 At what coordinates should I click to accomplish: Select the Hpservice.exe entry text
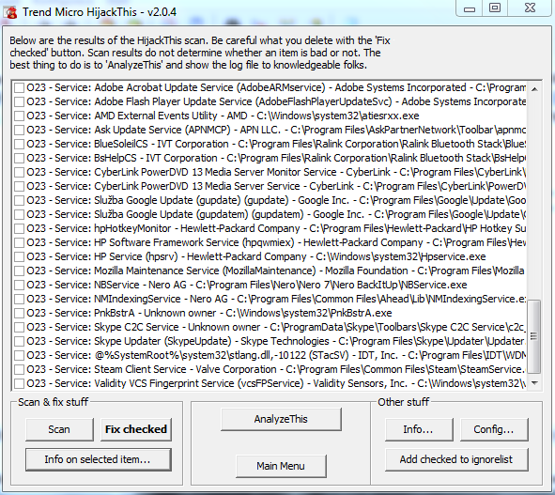pos(256,256)
